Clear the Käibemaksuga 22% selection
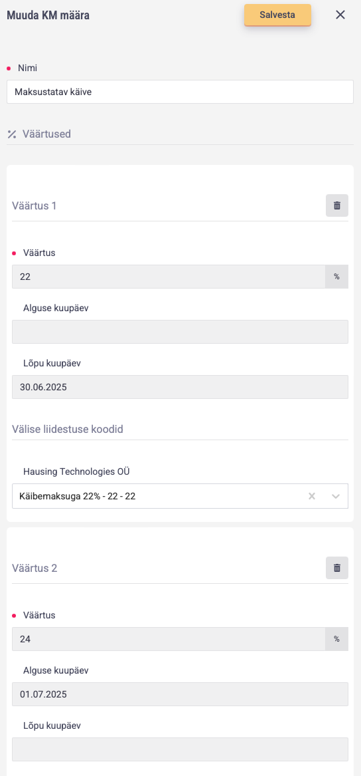 point(312,496)
